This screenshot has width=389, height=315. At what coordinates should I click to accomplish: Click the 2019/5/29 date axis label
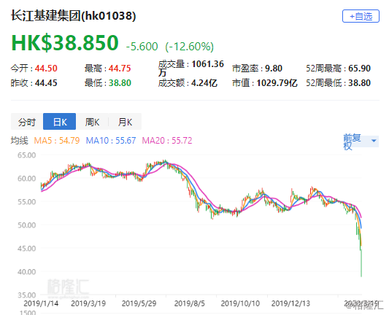tap(139, 303)
